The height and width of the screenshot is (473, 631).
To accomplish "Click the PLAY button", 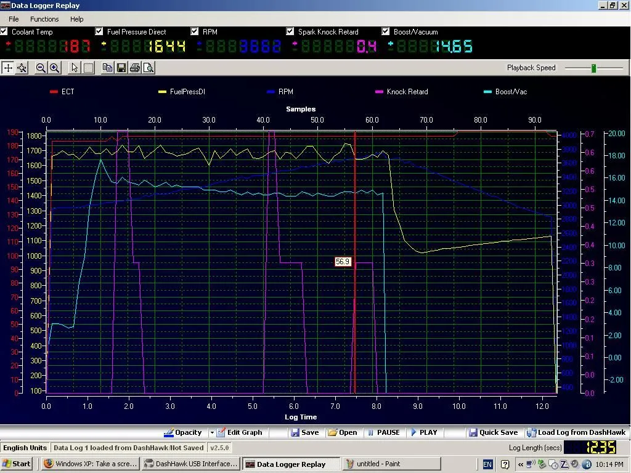I will tap(424, 432).
